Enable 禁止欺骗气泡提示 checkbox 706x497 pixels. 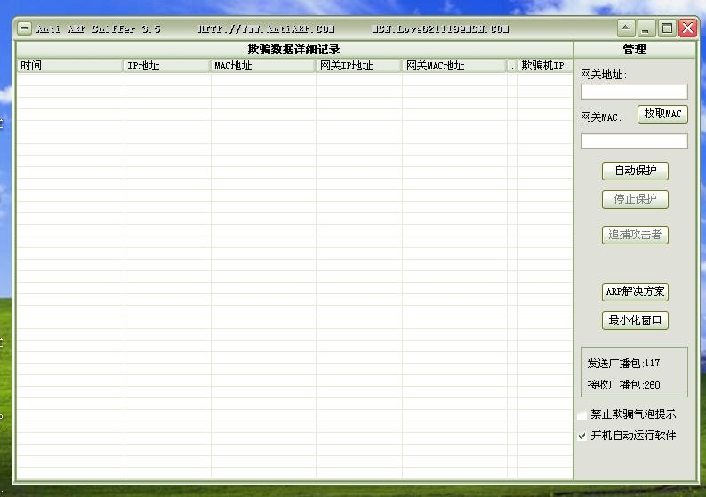click(x=582, y=414)
